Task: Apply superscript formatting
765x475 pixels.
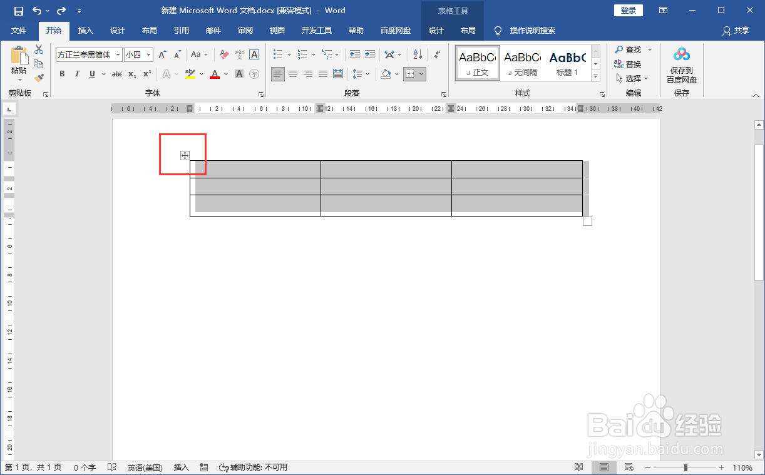Action: click(147, 74)
